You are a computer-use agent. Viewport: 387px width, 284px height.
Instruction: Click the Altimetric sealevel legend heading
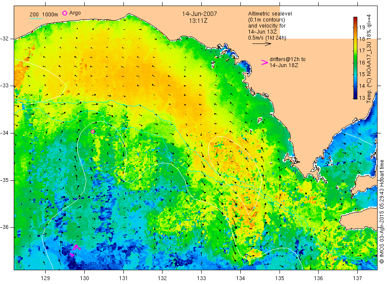[270, 14]
